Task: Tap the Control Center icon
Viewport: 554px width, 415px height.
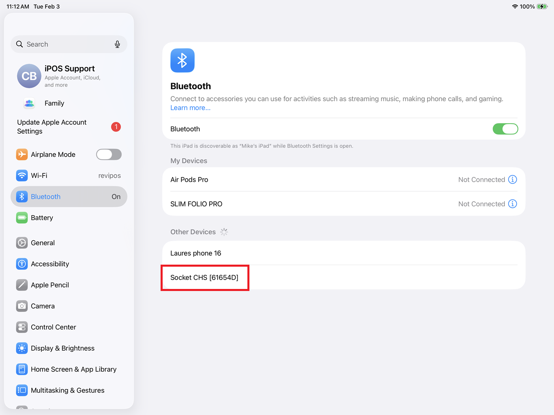Action: [22, 327]
